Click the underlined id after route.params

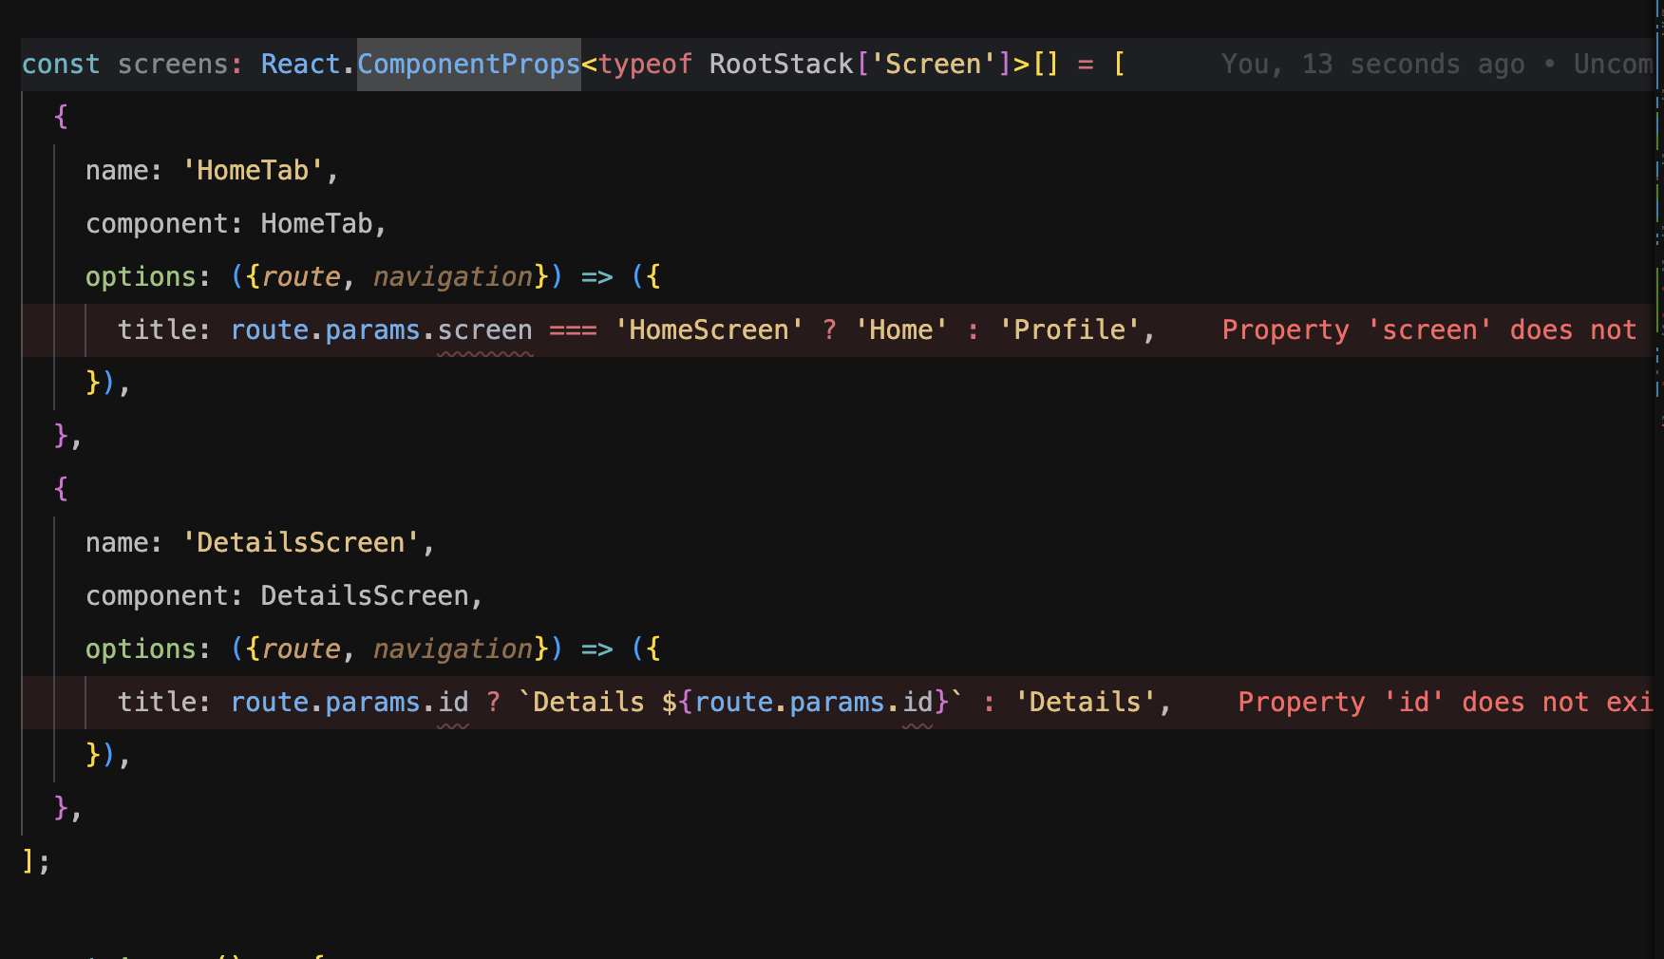[454, 702]
